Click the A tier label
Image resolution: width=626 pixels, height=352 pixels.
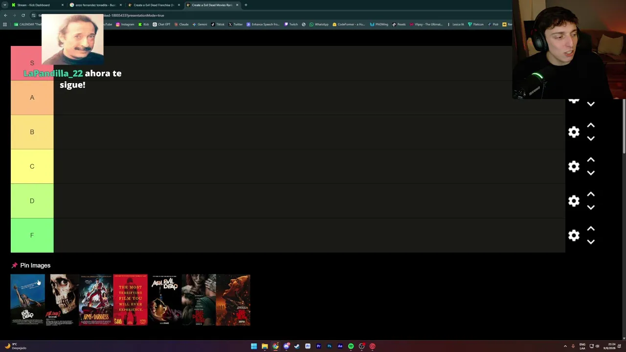[x=32, y=98]
